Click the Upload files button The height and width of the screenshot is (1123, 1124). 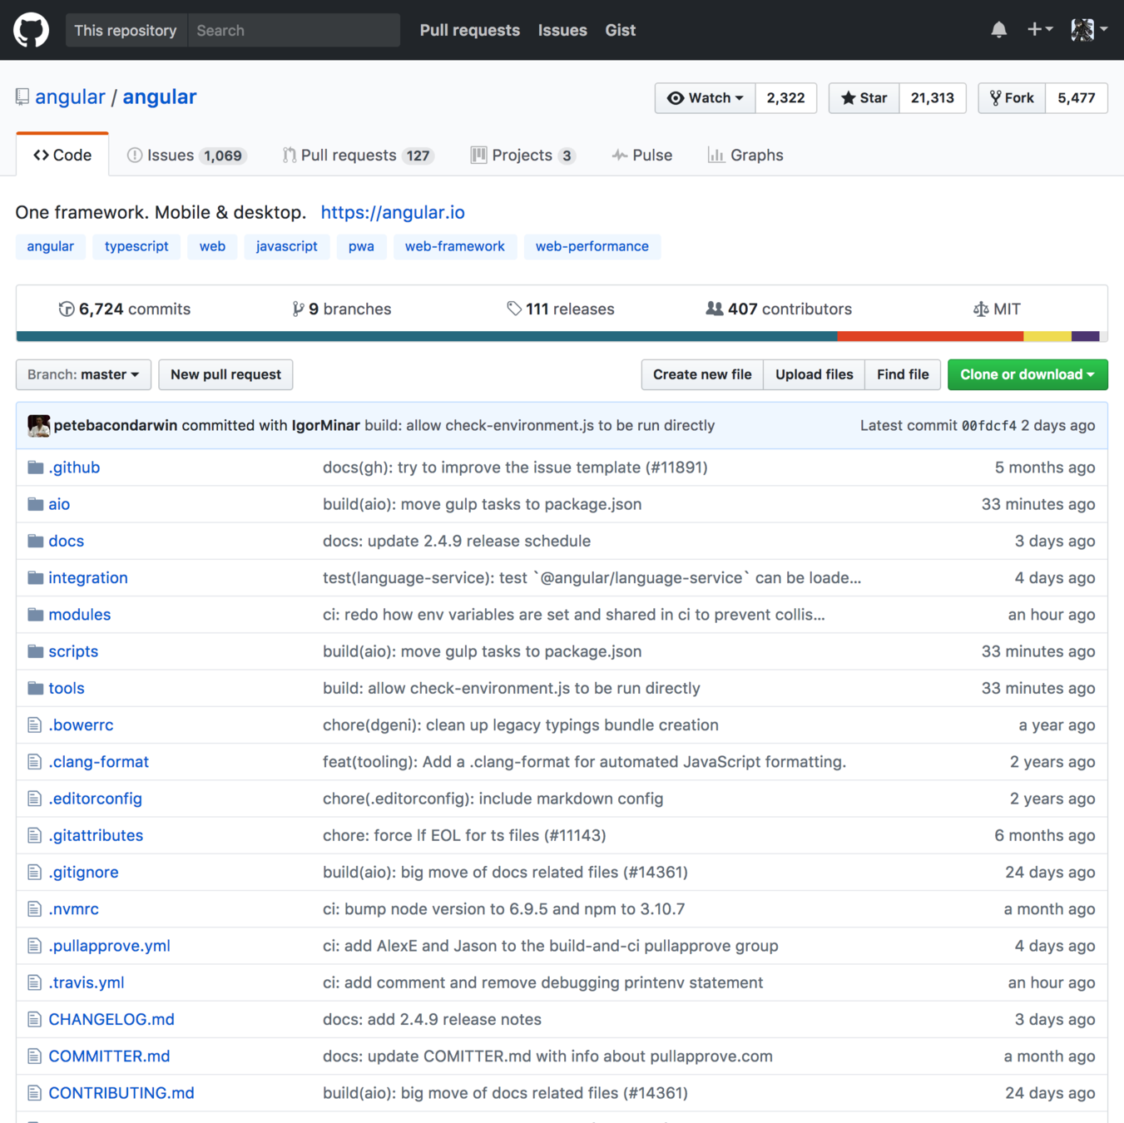coord(815,374)
